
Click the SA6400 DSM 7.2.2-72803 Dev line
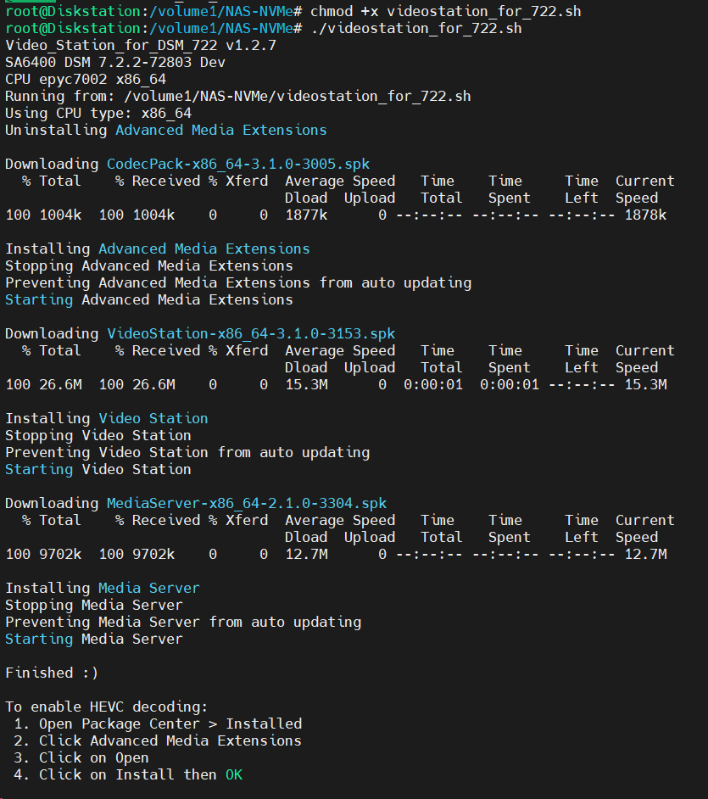coord(115,62)
